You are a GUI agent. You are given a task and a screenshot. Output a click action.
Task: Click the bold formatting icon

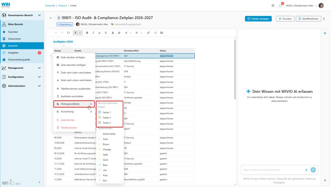(x=87, y=33)
